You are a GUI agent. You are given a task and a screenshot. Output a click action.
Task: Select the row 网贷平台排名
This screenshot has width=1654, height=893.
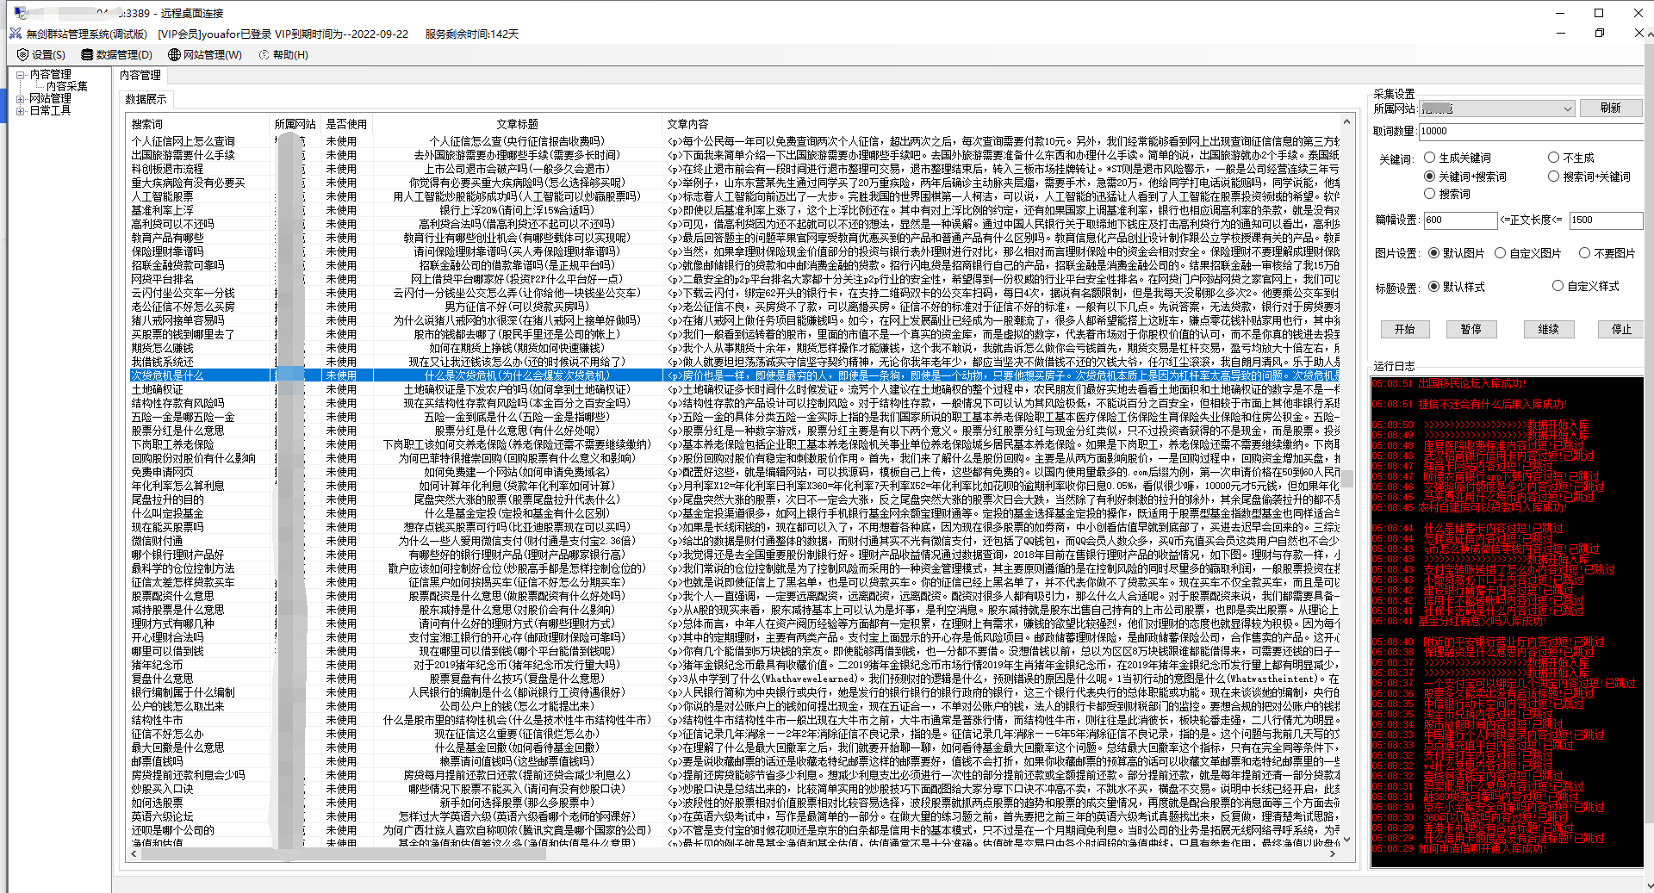[732, 279]
